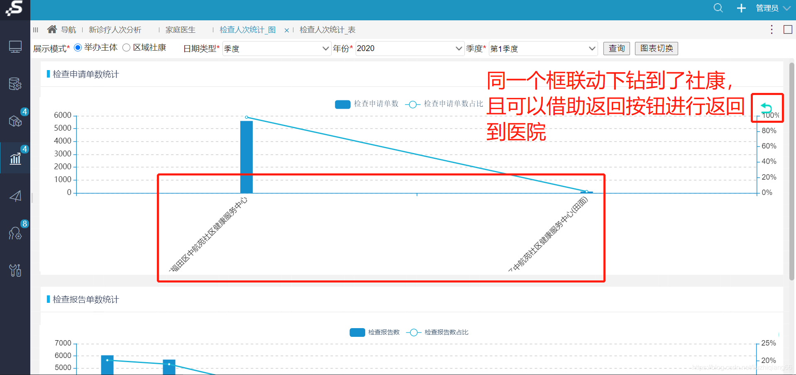Viewport: 796px width, 375px height.
Task: Open the 季度 第1季度 dropdown
Action: pyautogui.click(x=543, y=49)
